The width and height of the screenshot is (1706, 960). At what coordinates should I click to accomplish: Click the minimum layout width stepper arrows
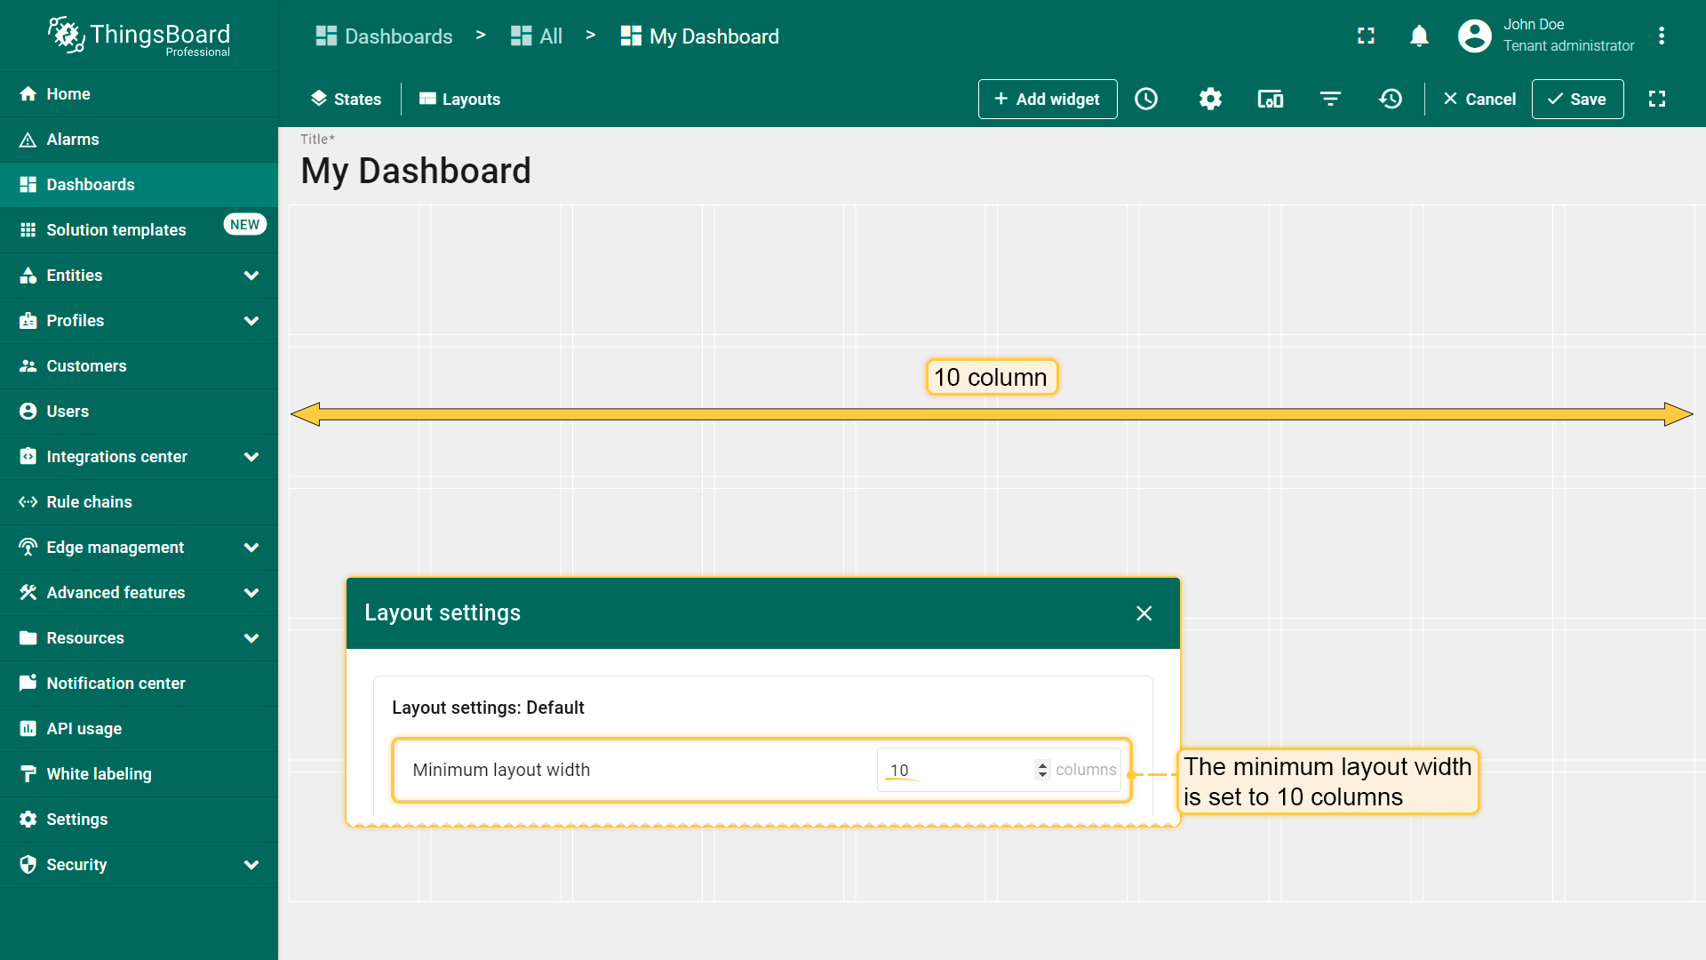click(x=1042, y=770)
